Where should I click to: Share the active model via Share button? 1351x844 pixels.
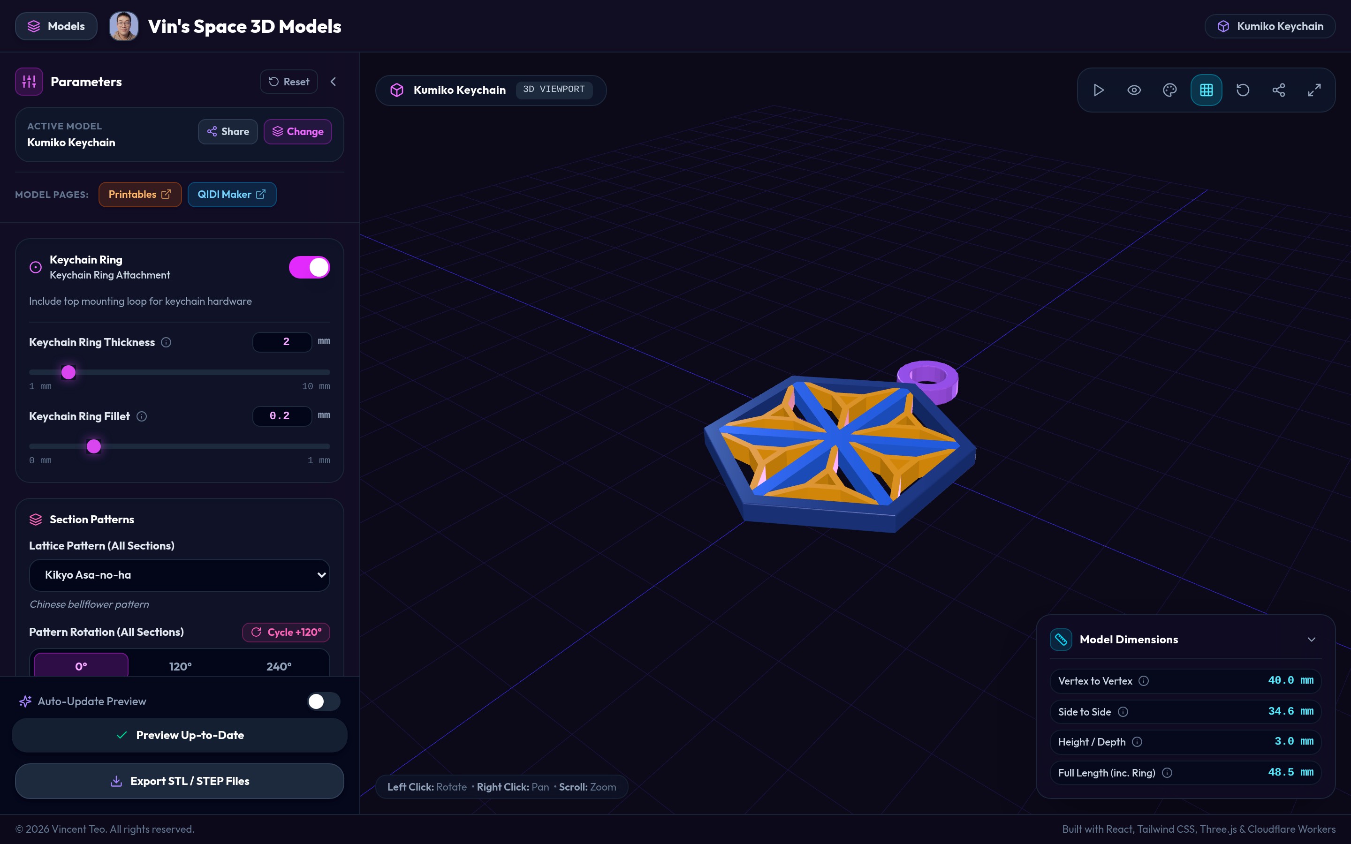(228, 132)
